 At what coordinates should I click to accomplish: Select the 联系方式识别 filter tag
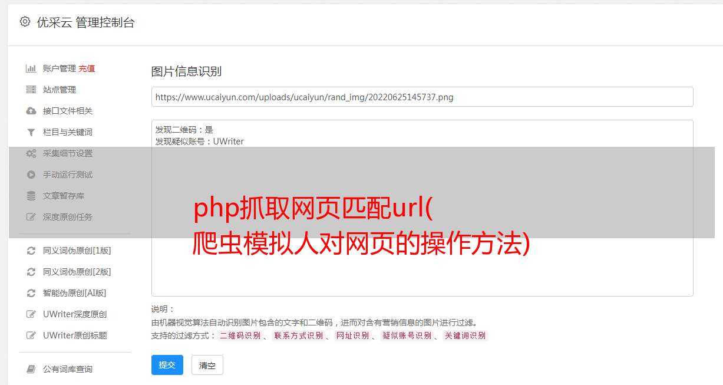(299, 335)
